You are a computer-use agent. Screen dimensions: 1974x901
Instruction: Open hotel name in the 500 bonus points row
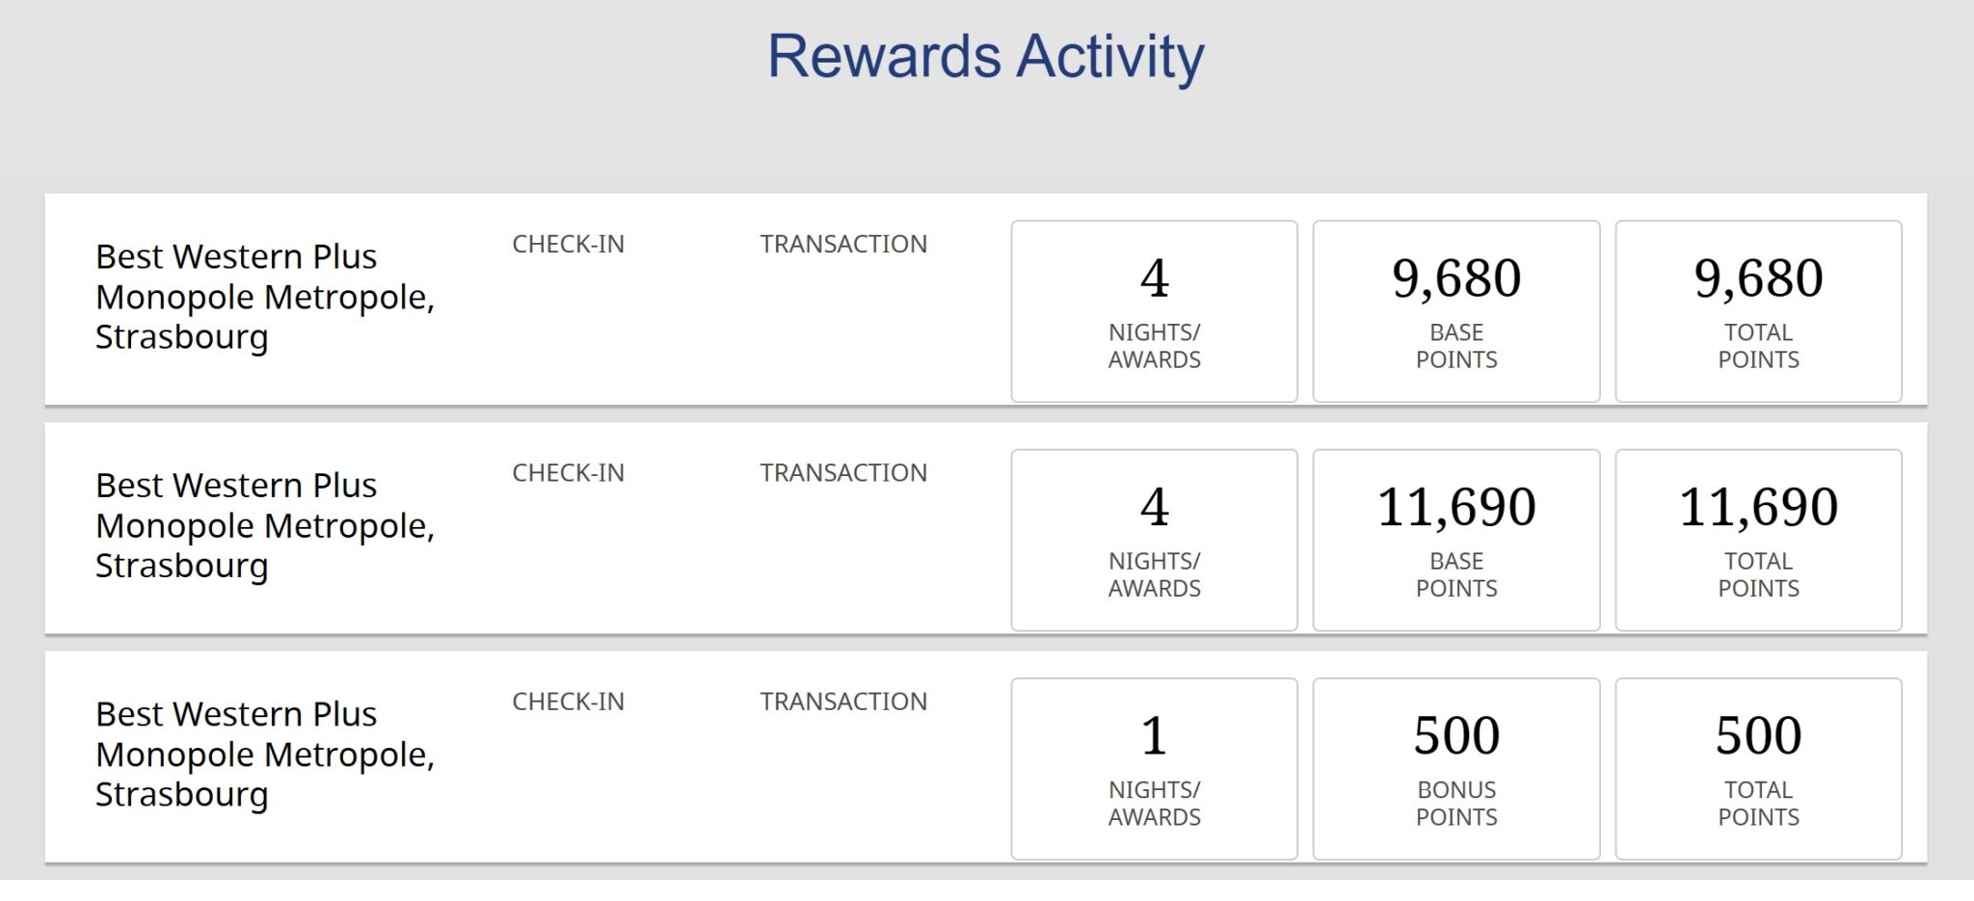[264, 754]
